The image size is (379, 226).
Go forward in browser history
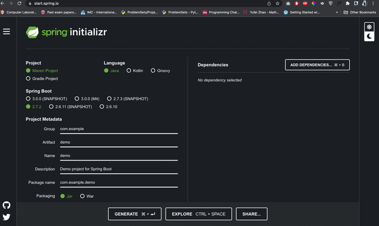[11, 3]
